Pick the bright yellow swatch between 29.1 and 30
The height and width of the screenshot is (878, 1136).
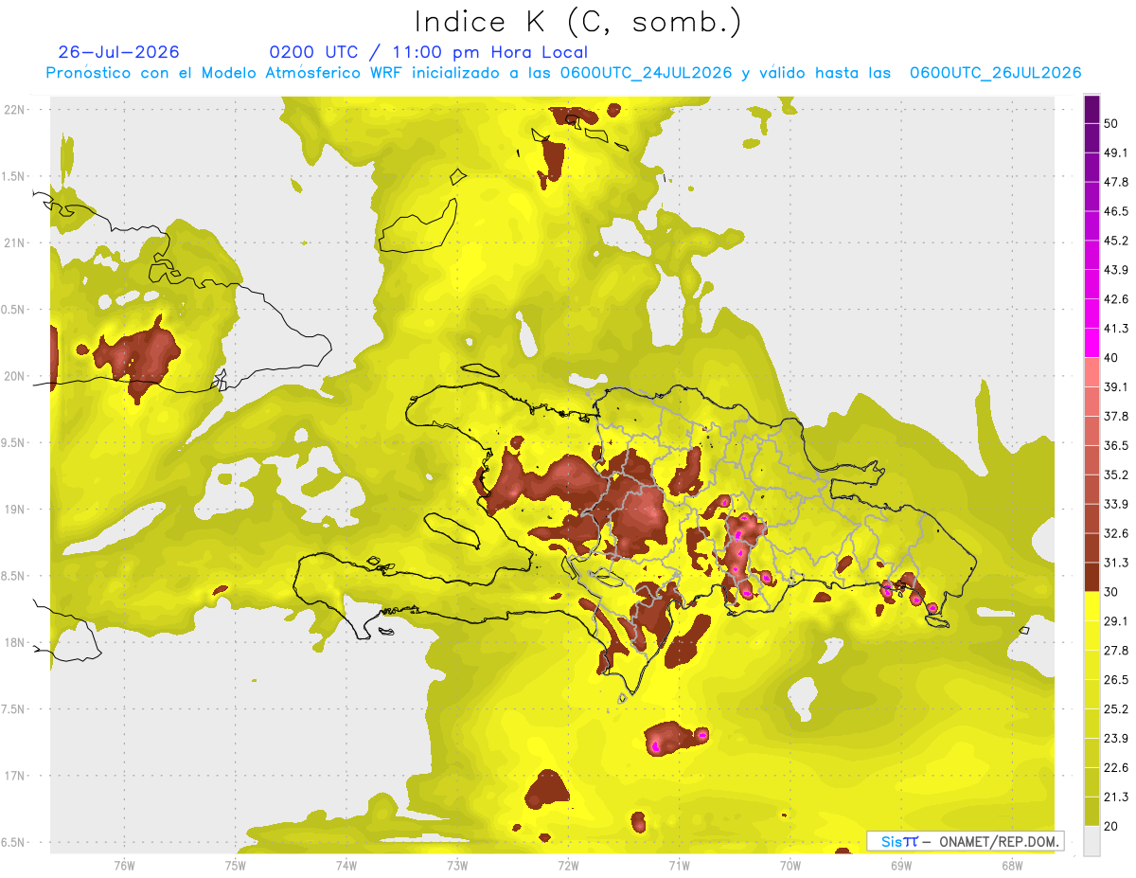coord(1092,606)
